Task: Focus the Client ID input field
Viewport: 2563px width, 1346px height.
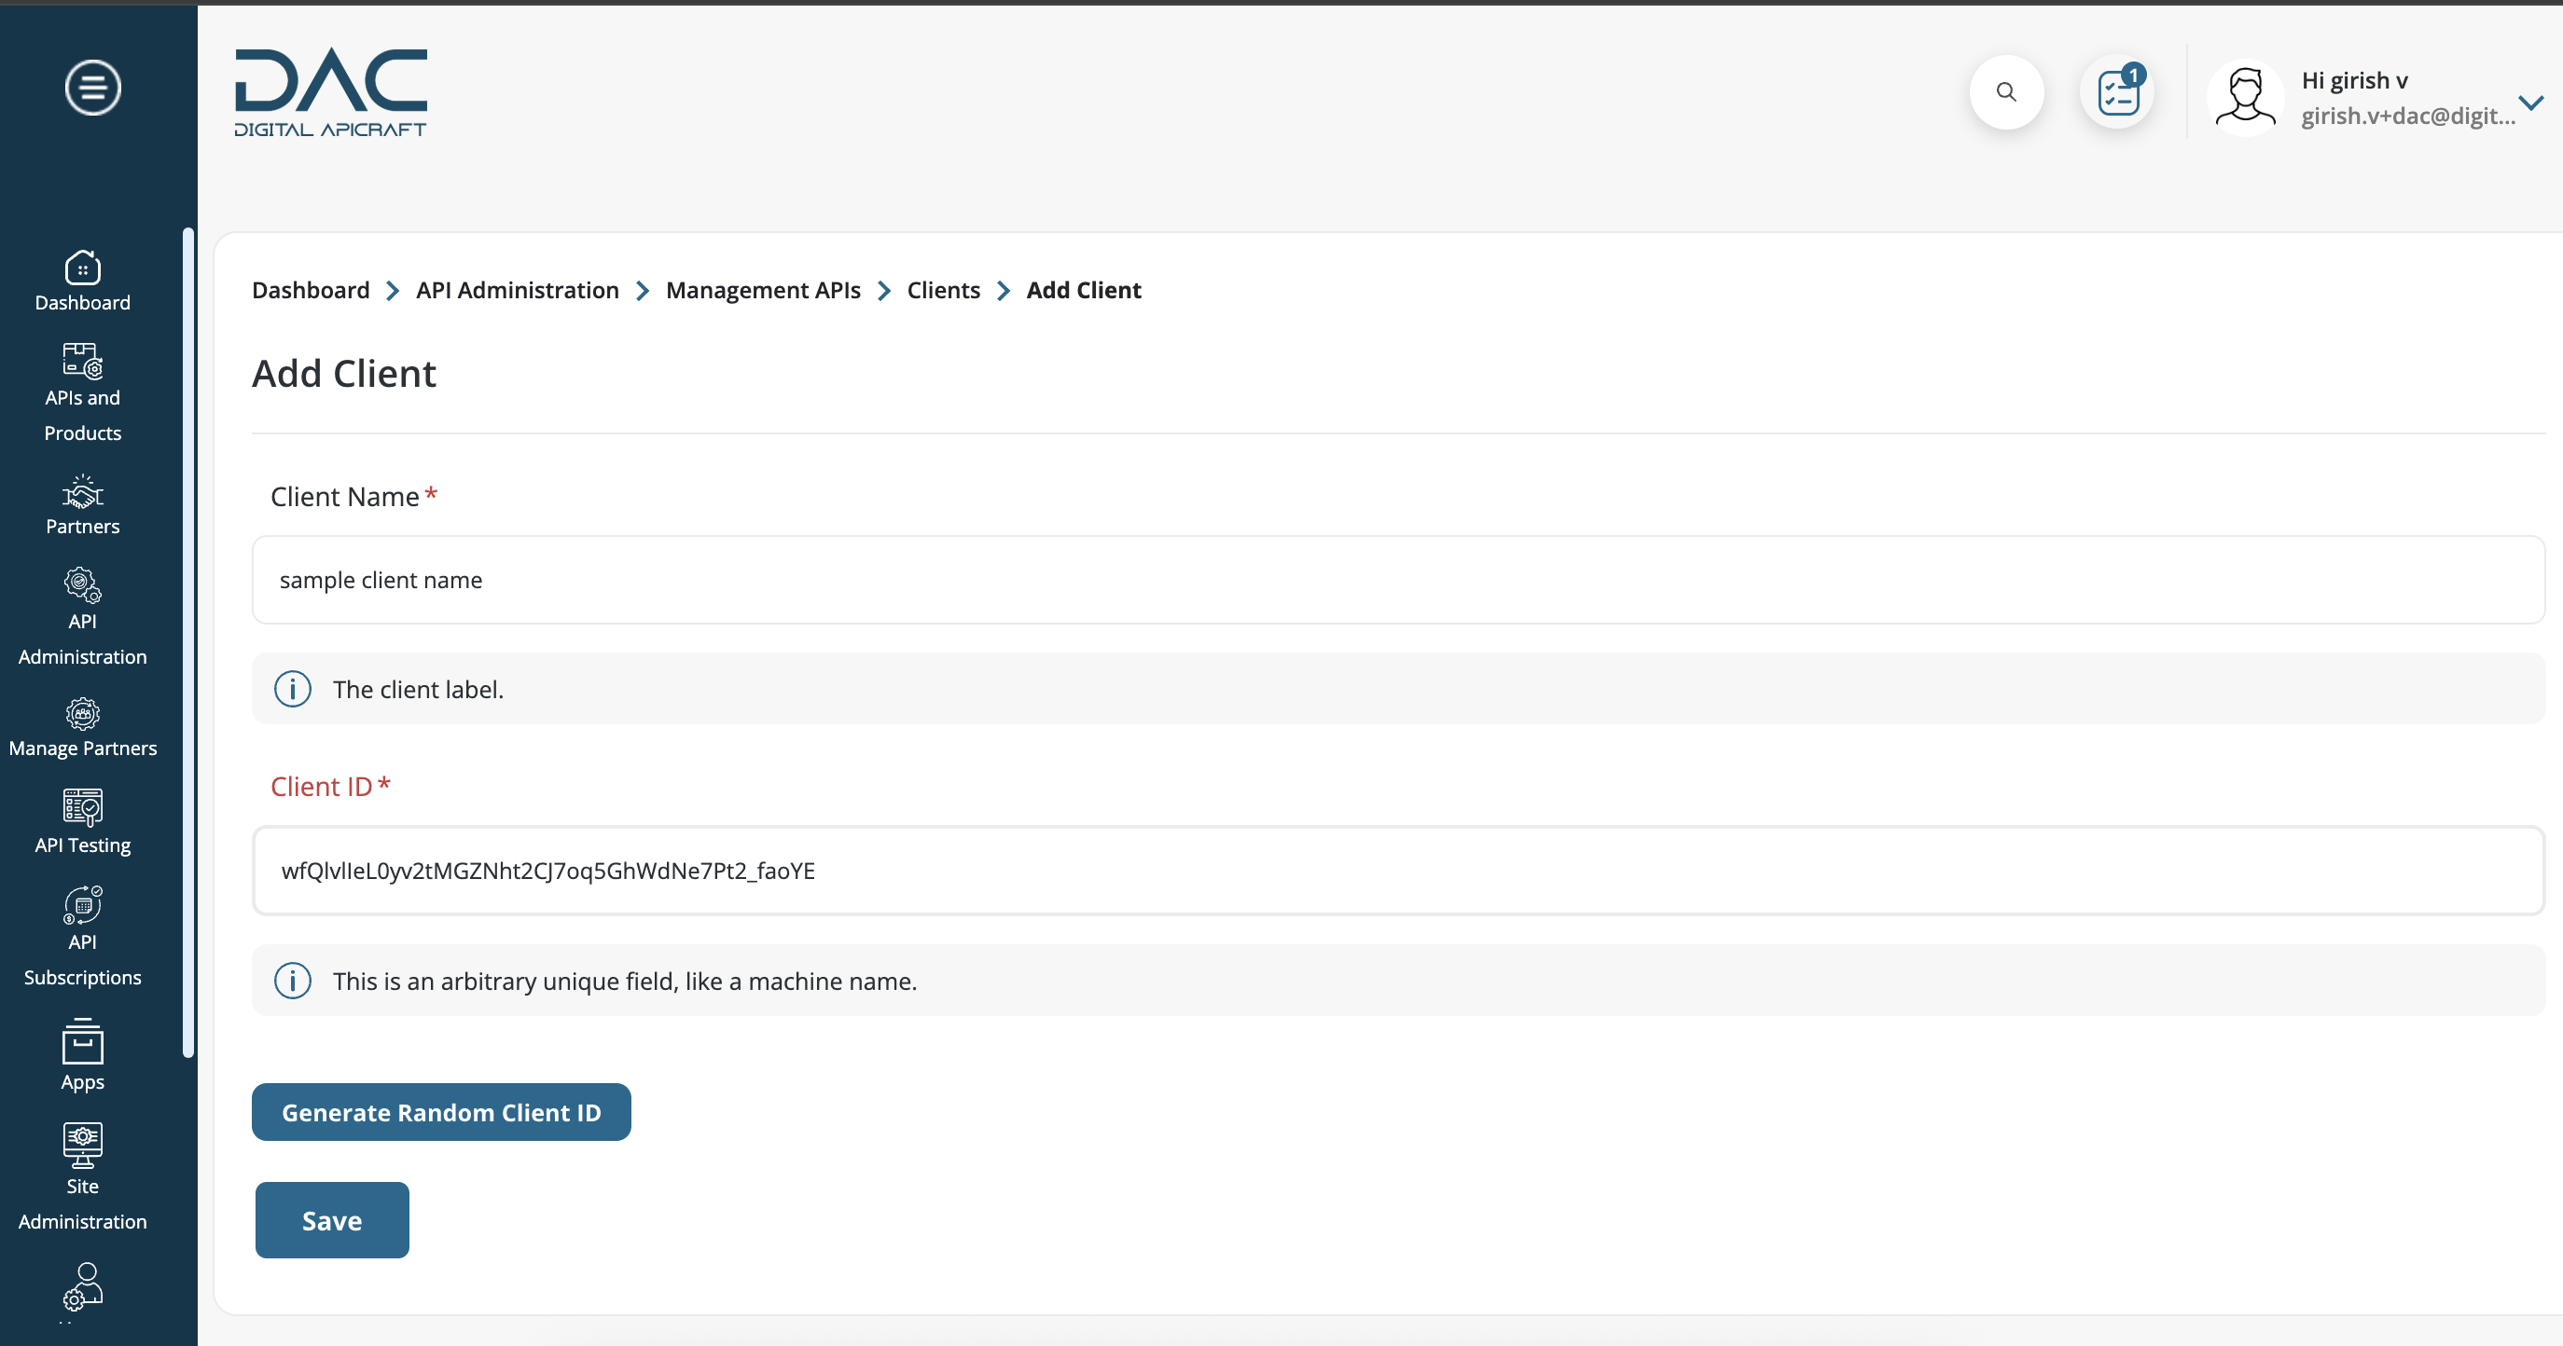Action: (x=1398, y=871)
